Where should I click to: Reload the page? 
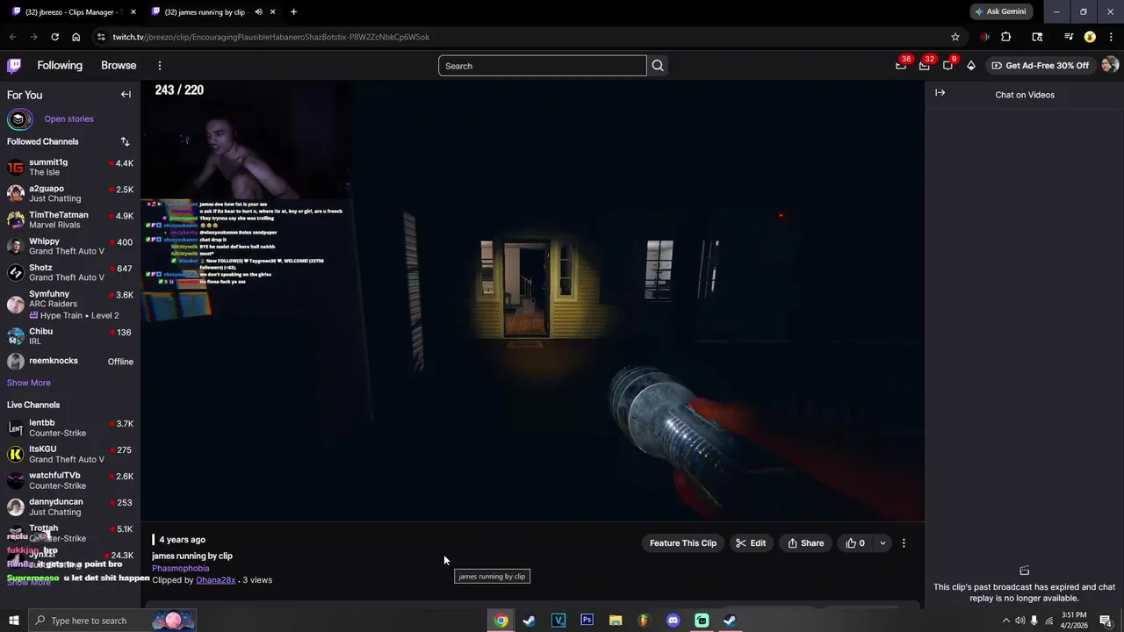click(54, 37)
